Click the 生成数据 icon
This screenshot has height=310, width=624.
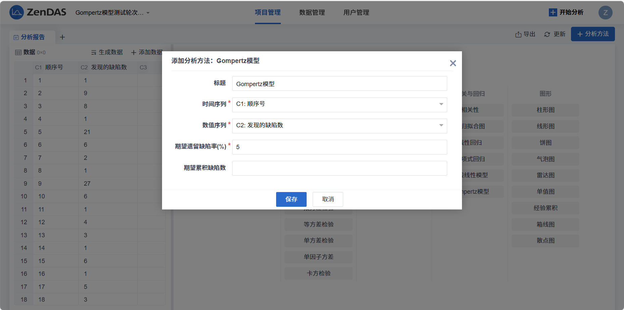click(x=94, y=53)
